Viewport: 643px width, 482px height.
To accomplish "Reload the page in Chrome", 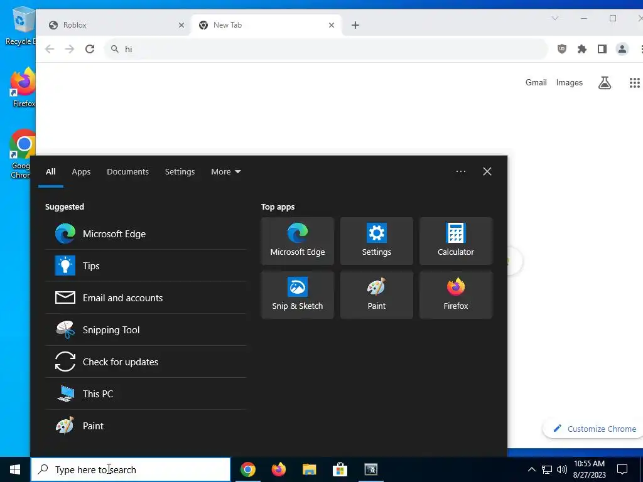I will click(x=90, y=49).
